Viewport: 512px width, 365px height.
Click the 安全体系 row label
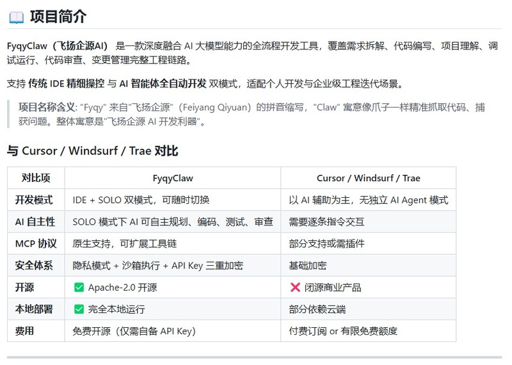pos(34,266)
